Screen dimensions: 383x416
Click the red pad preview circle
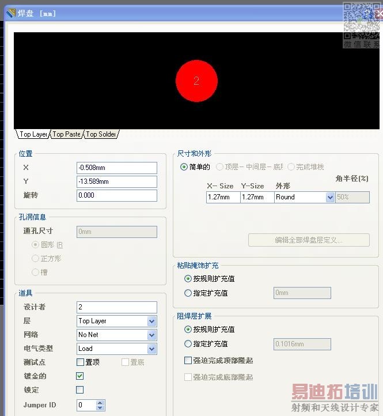coord(196,81)
